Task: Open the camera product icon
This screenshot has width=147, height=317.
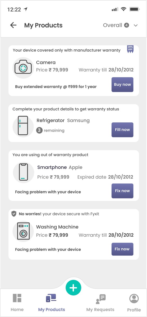Action: pos(23,68)
